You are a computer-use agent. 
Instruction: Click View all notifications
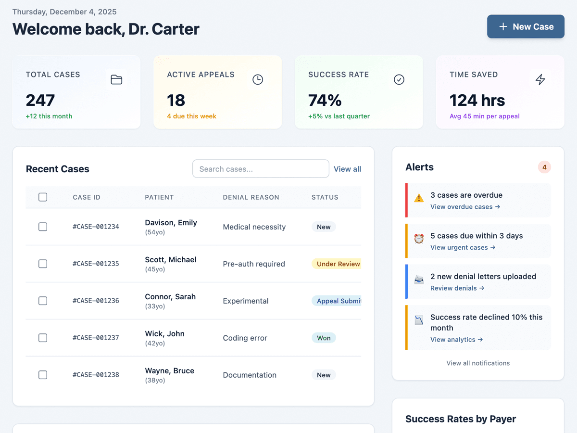point(477,363)
